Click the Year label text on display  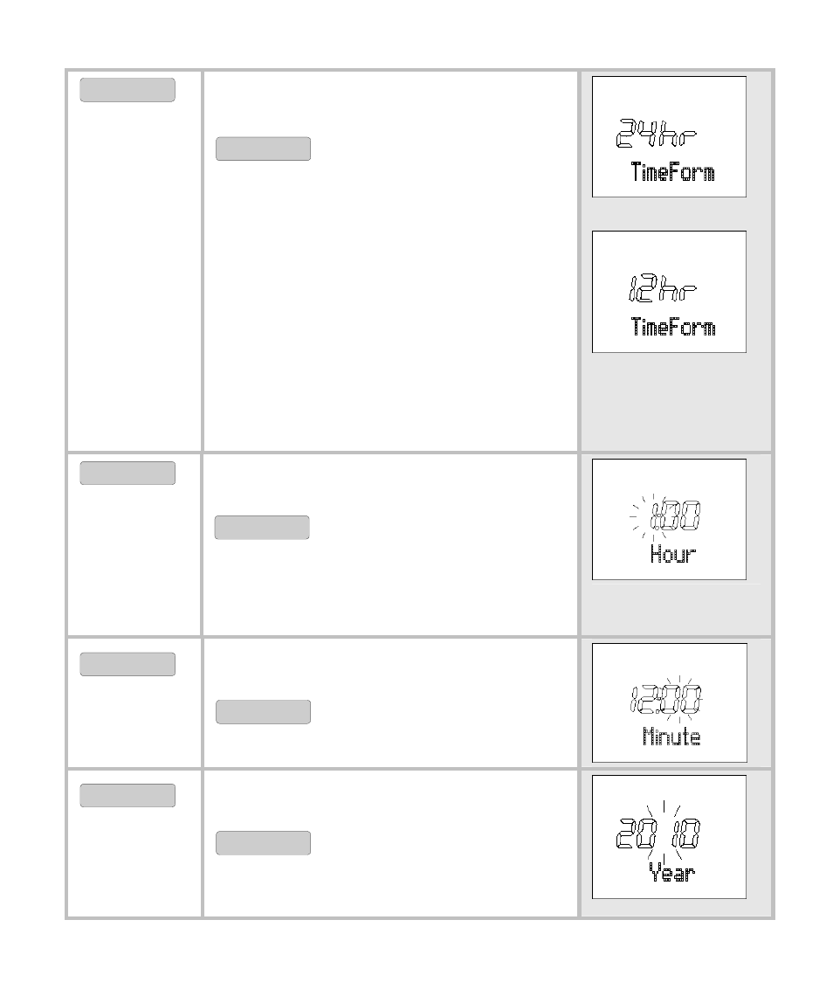pos(672,873)
